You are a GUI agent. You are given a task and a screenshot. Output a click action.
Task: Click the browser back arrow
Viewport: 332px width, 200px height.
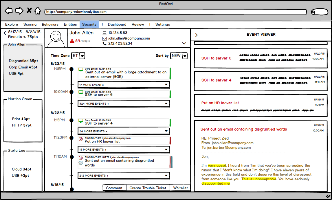tap(8, 10)
